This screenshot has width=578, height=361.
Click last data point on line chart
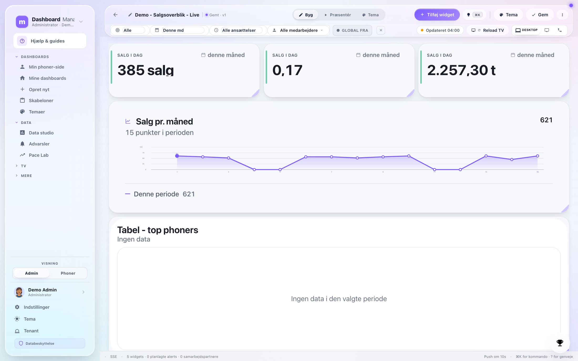click(538, 156)
